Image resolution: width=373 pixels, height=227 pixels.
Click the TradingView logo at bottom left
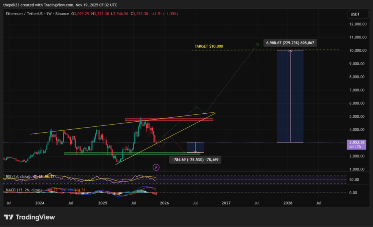coord(30,217)
